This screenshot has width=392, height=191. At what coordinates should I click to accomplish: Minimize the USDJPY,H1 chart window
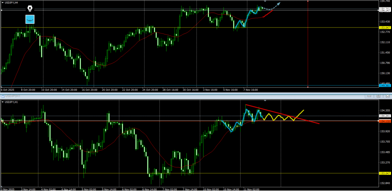click(369, 96)
